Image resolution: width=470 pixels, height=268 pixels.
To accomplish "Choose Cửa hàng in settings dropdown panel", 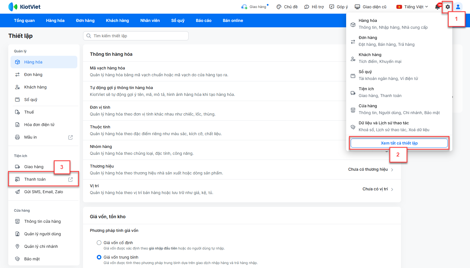I will coord(399,109).
